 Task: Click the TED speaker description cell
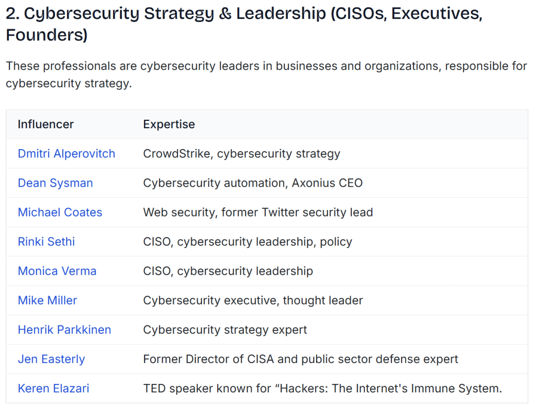click(x=322, y=389)
